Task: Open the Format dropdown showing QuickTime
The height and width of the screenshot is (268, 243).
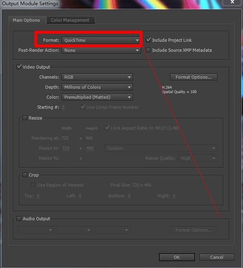Action: (x=101, y=40)
